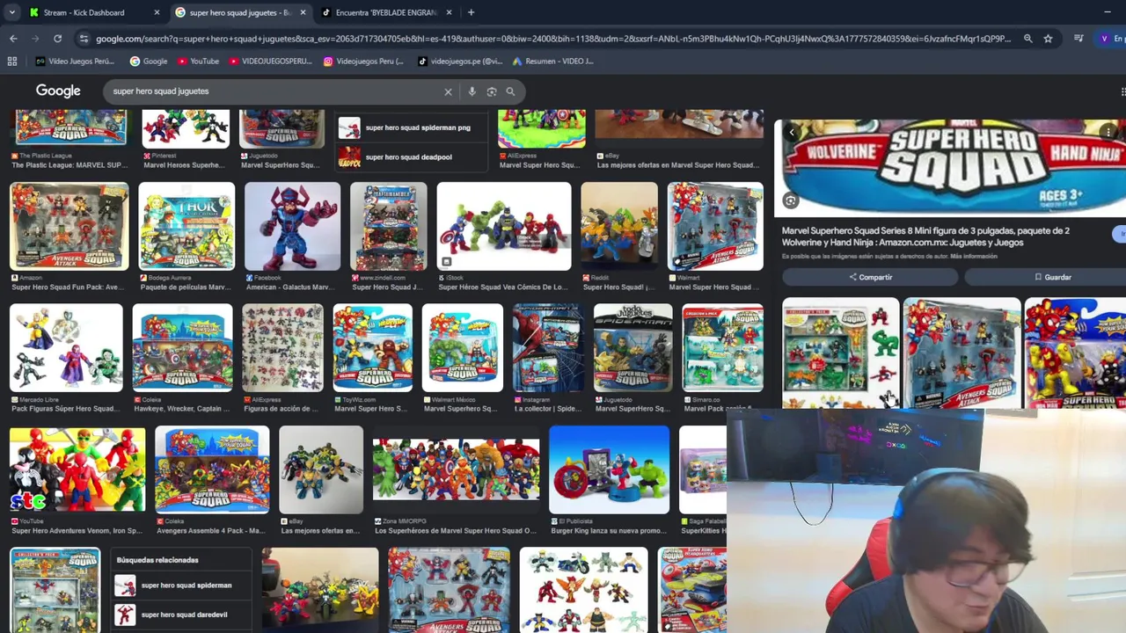
Task: Switch to Stream - Kick Dashboard tab
Action: click(93, 12)
